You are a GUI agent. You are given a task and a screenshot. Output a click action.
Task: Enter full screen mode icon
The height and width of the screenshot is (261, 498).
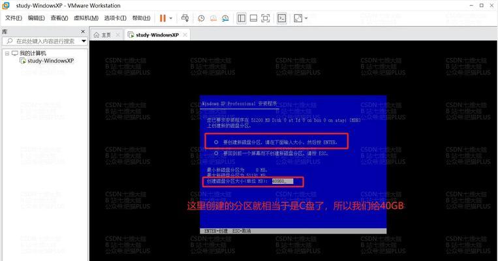coord(265,18)
